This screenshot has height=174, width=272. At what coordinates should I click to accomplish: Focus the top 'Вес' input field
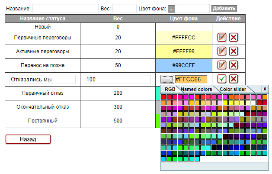(x=125, y=9)
